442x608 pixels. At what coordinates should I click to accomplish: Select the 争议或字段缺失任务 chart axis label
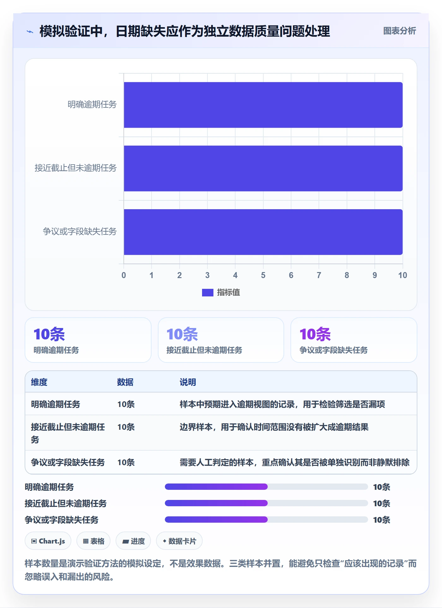pos(80,232)
